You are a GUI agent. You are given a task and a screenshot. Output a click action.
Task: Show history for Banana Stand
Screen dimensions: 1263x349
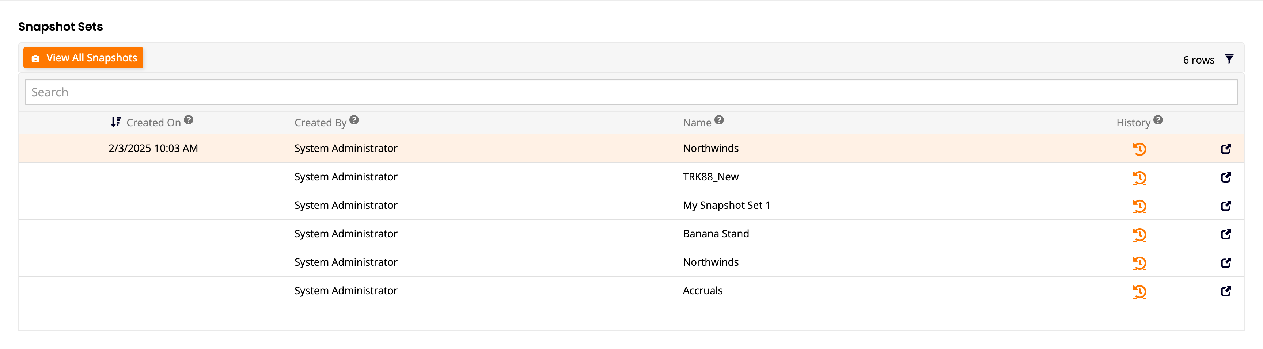(x=1139, y=234)
